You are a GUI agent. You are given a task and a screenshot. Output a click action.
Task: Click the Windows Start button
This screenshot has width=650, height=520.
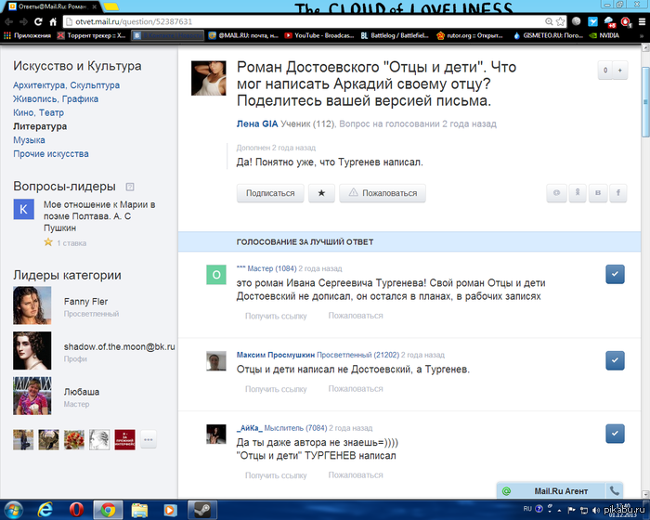coord(13,510)
